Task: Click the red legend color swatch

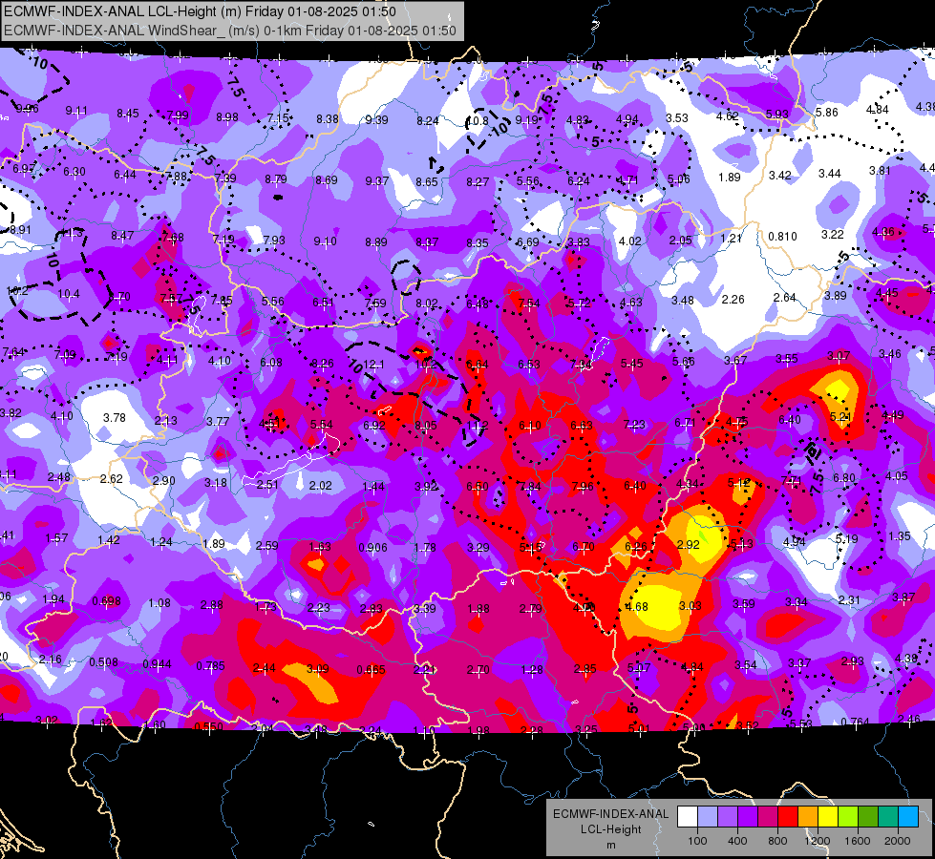Action: (788, 817)
